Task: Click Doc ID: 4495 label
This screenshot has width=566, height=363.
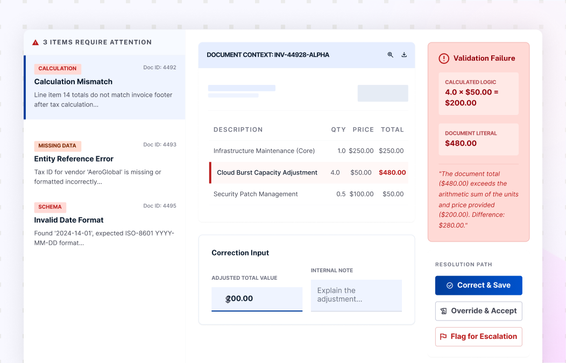Action: coord(160,206)
